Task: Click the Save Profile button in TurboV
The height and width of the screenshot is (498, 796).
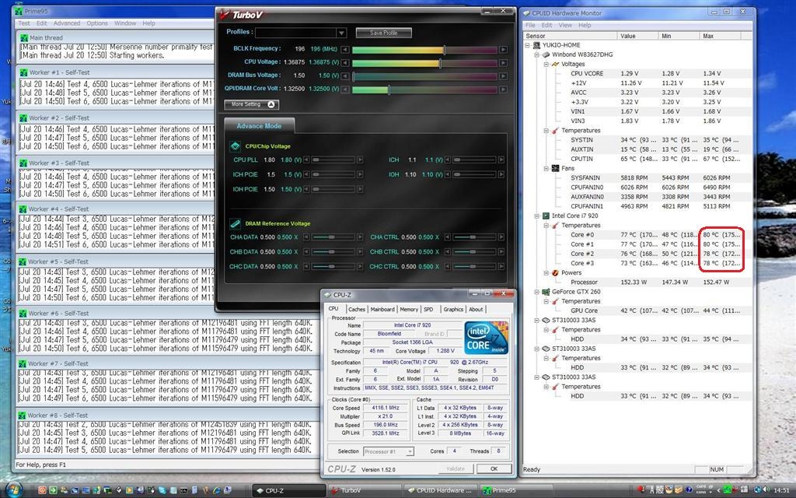Action: [384, 33]
